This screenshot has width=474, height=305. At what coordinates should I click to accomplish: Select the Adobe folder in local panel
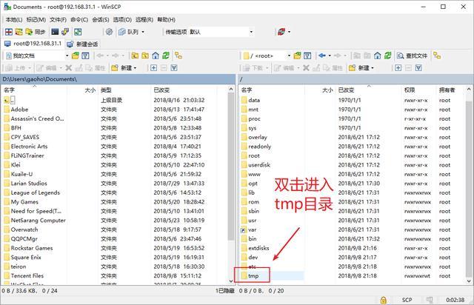coord(19,110)
